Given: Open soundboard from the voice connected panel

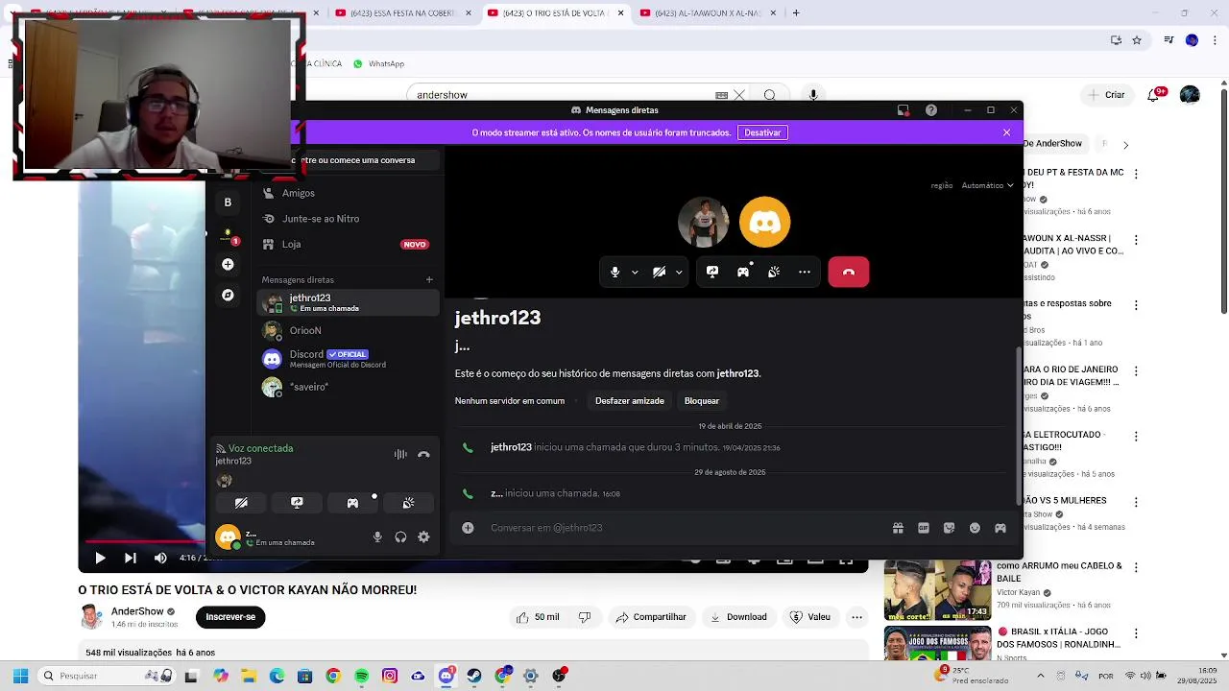Looking at the screenshot, I should click(x=408, y=503).
